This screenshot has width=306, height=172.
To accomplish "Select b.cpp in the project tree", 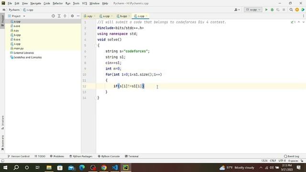I will click(17, 35).
